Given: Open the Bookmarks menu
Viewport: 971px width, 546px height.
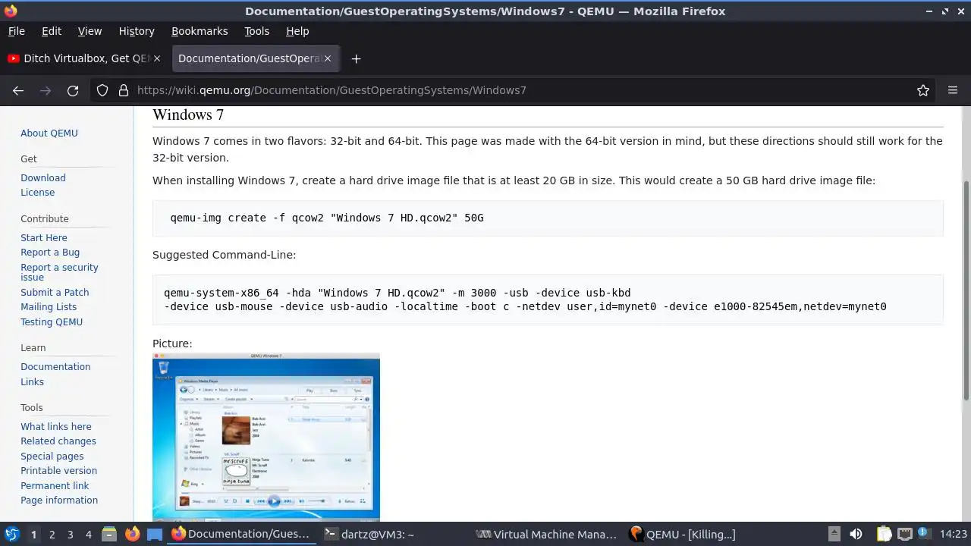Looking at the screenshot, I should 200,31.
